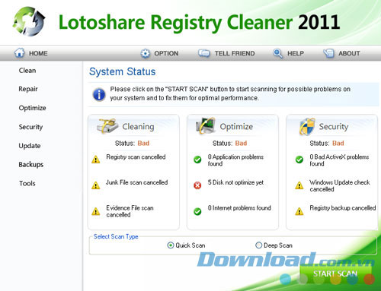Click green check beside Bad ActiveX problems
The height and width of the screenshot is (291, 381).
click(299, 160)
